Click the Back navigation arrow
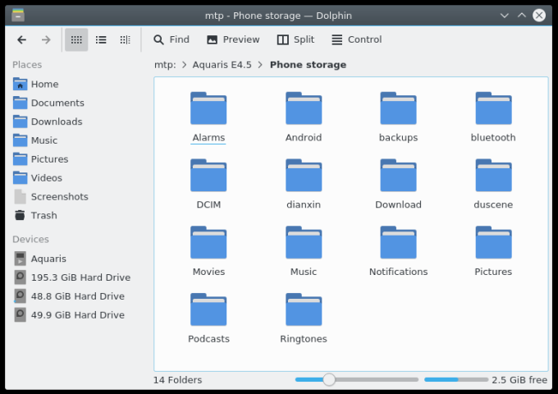This screenshot has width=558, height=394. 22,39
